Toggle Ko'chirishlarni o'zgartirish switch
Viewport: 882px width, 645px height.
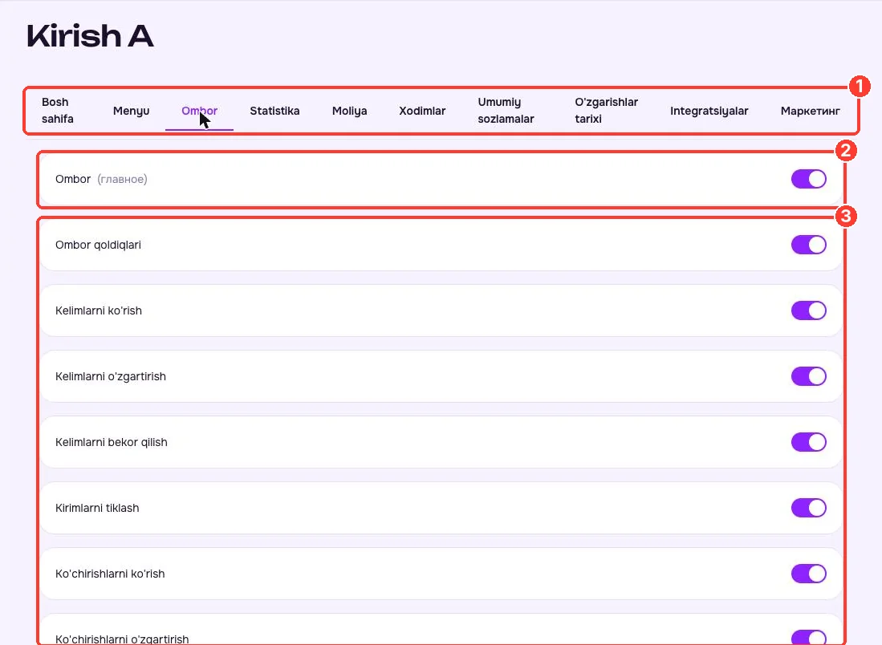[x=808, y=639]
